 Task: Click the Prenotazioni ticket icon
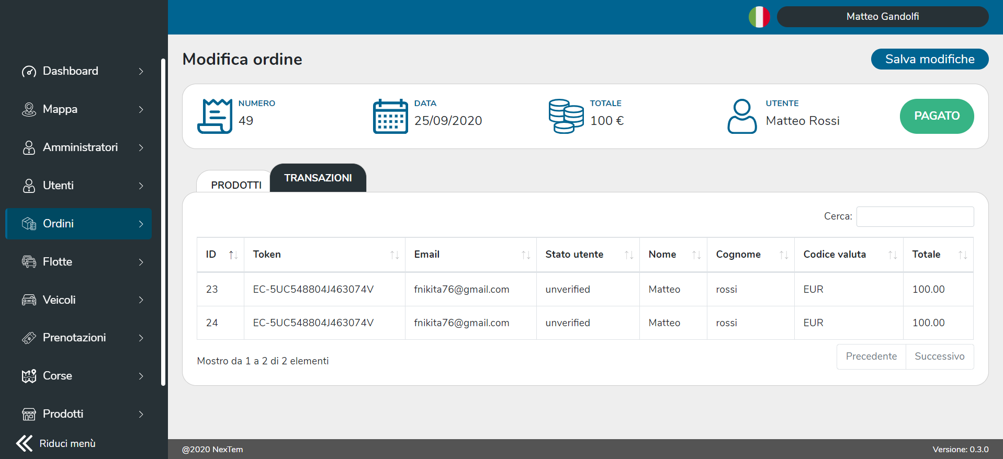point(29,338)
